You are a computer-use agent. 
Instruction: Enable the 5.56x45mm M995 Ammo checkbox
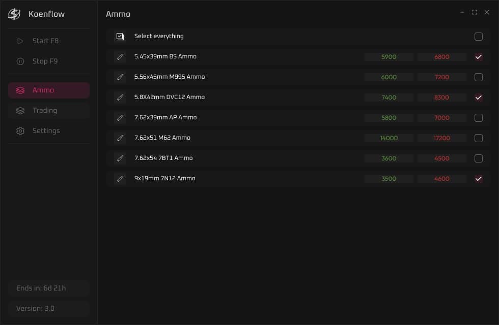[x=478, y=77]
